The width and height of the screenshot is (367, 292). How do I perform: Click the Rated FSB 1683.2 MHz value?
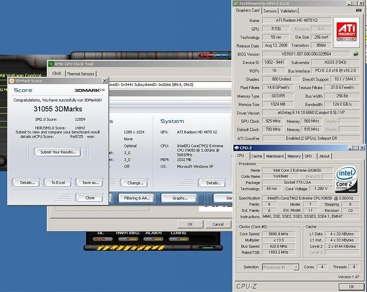279,252
